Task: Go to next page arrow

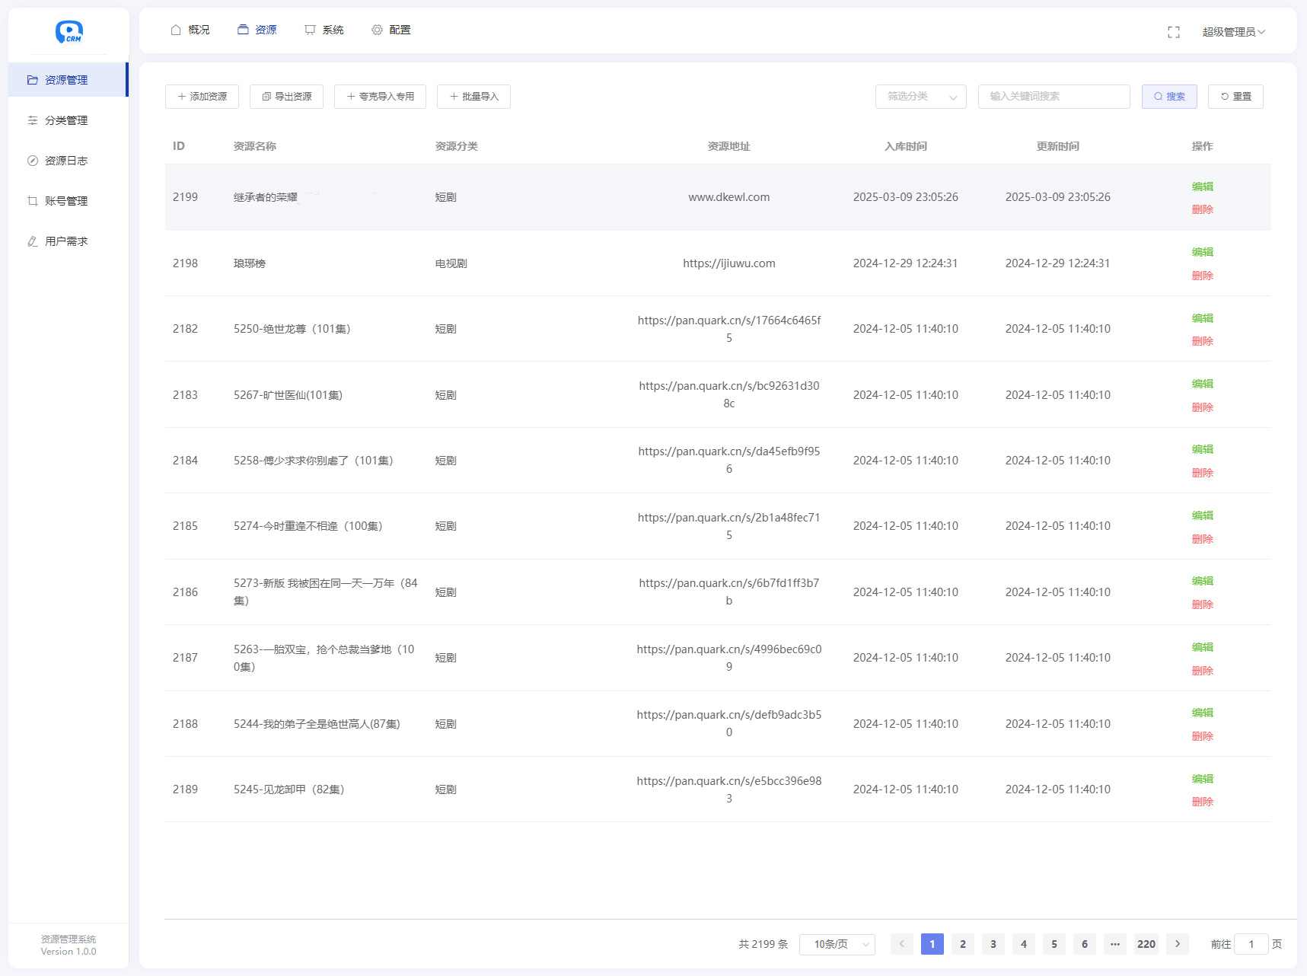Action: 1177,944
